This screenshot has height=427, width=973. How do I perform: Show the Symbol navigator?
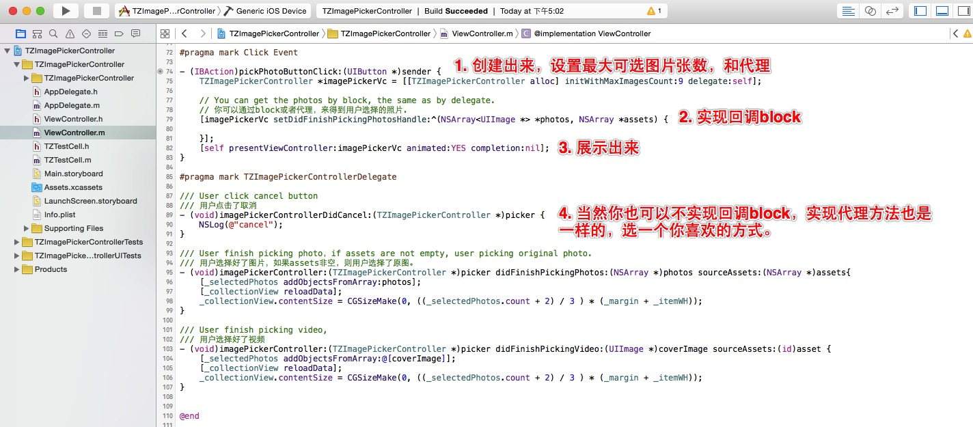click(x=37, y=33)
